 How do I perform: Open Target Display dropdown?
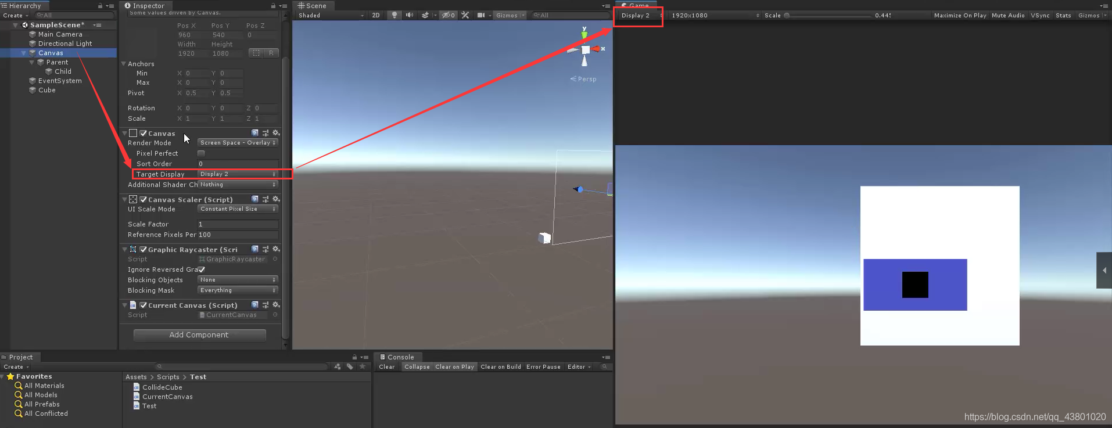tap(238, 174)
